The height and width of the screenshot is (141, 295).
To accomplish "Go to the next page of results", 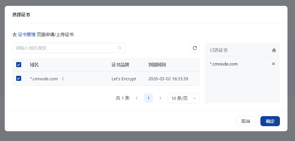I will click(160, 98).
